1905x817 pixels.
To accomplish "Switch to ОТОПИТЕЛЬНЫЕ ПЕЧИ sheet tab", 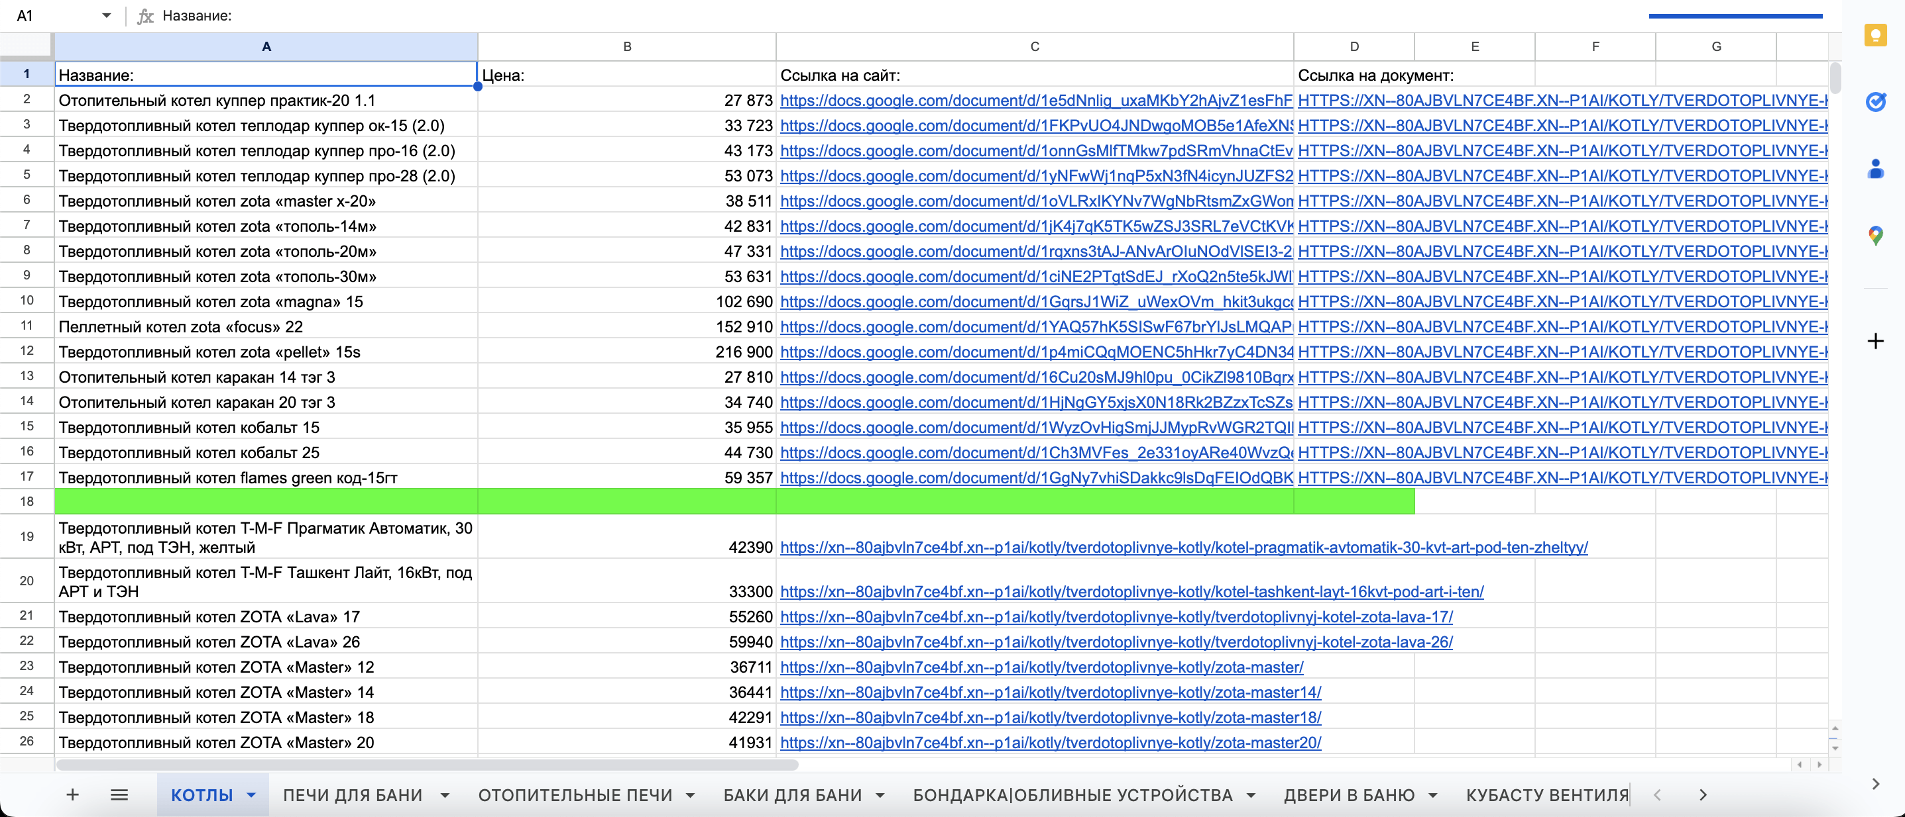I will pos(575,796).
